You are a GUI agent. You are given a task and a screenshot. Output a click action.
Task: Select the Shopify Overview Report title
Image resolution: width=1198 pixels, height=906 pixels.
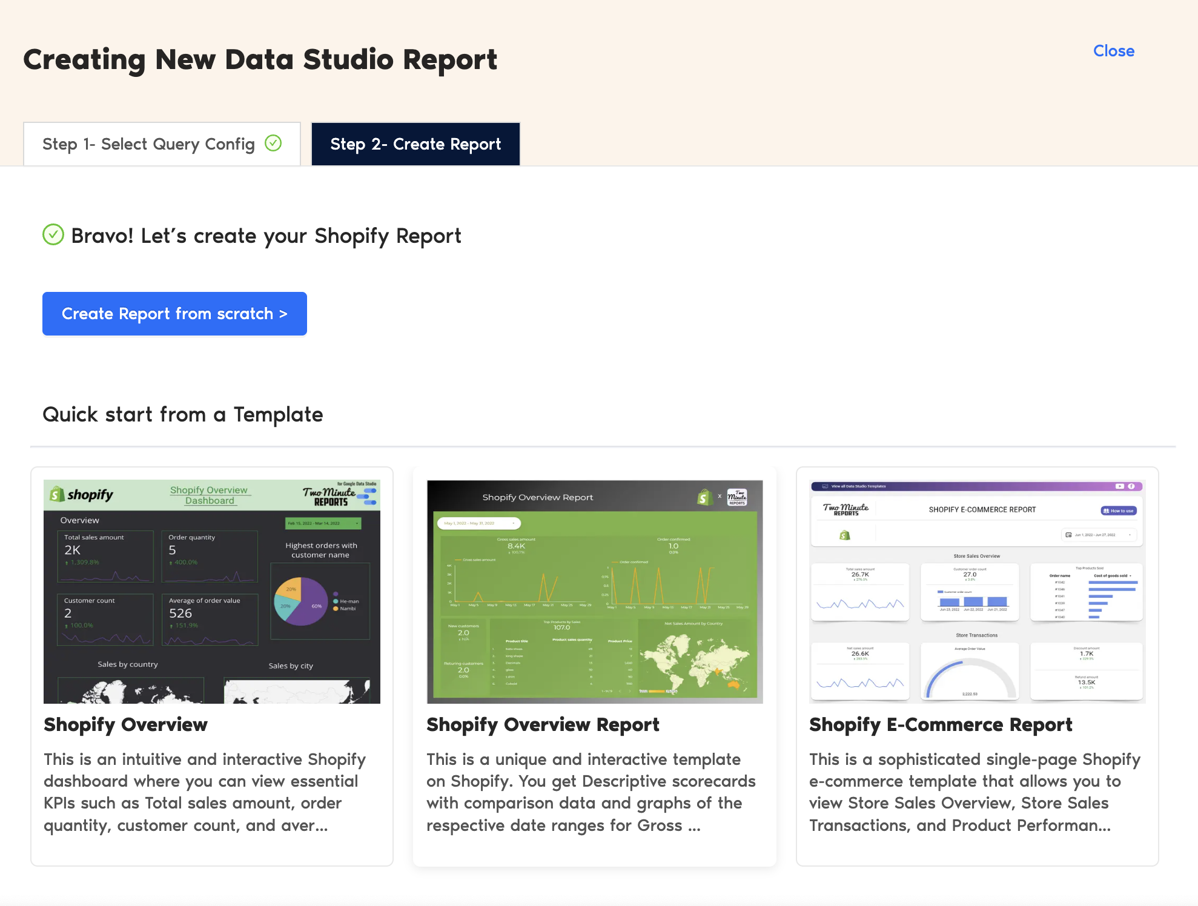coord(543,724)
